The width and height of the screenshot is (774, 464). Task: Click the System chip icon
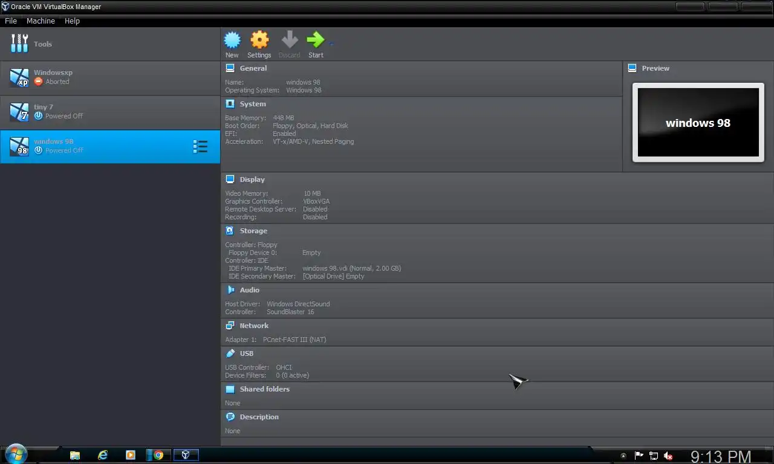(x=230, y=104)
